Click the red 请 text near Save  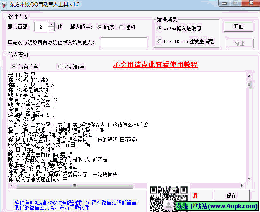(x=195, y=195)
